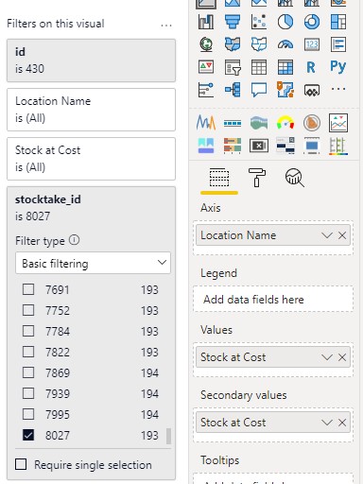Select the KPI line chart custom visual
The height and width of the screenshot is (484, 363).
pos(338,123)
